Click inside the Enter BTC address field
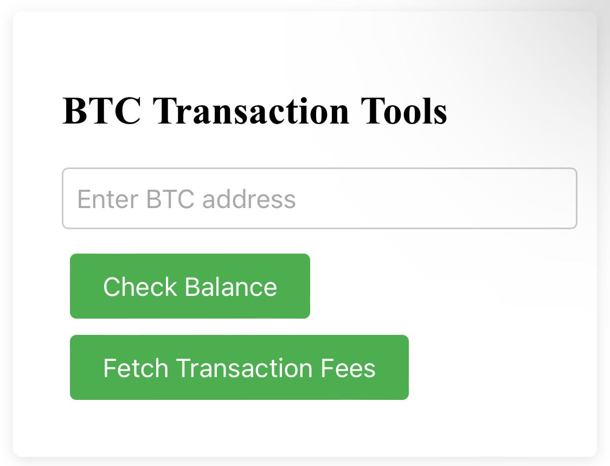This screenshot has width=610, height=466. coord(320,198)
